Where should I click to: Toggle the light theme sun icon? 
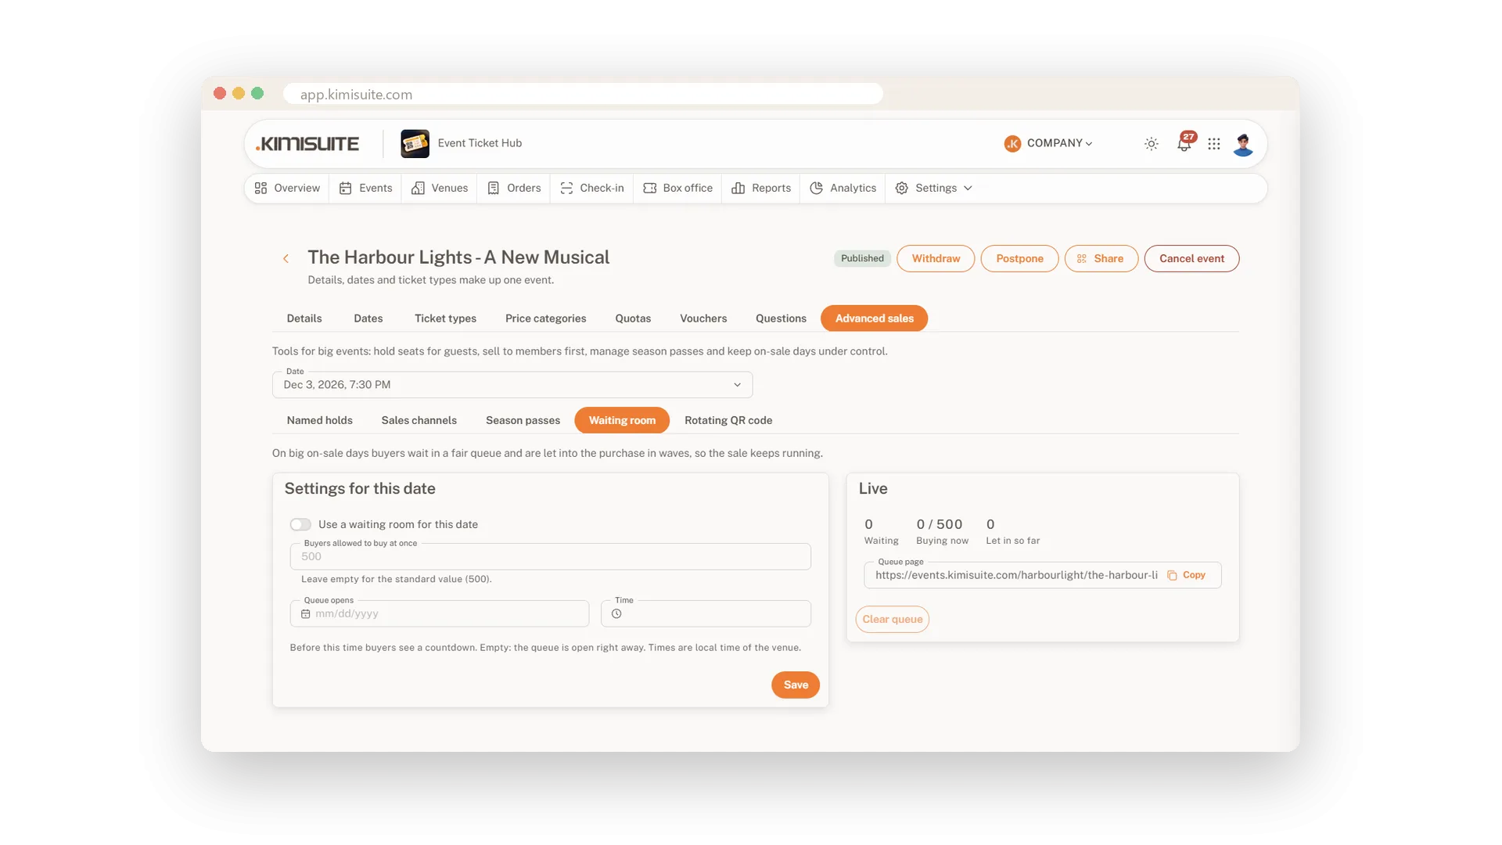tap(1152, 144)
